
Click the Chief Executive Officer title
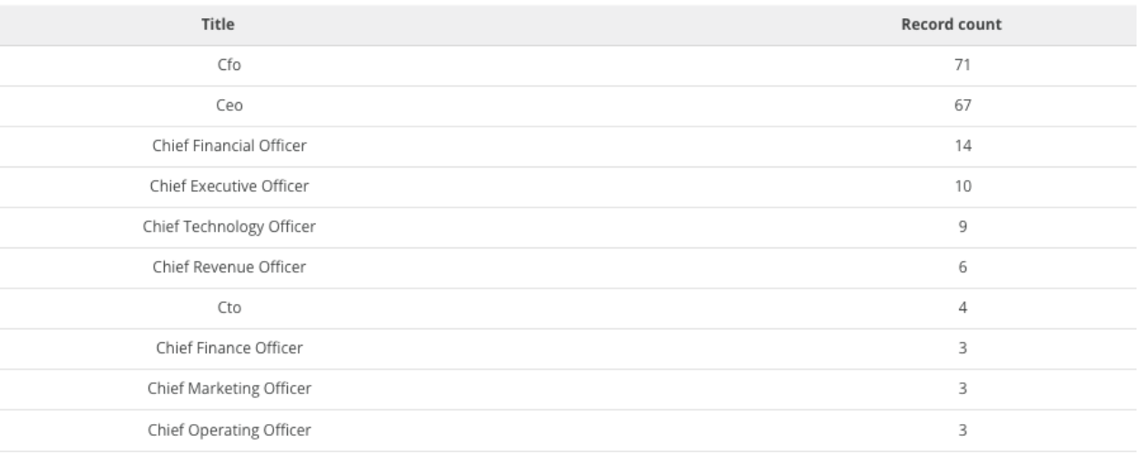click(229, 186)
